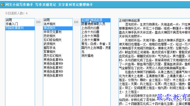Image resolution: width=190 pixels, height=106 pixels.
Task: Select 说明 in the first list
Action: pos(20,20)
